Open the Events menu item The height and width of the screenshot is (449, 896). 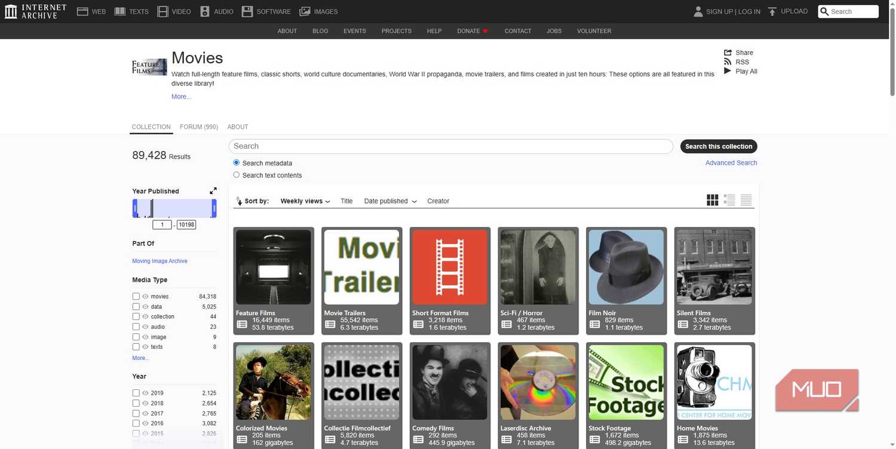click(355, 31)
